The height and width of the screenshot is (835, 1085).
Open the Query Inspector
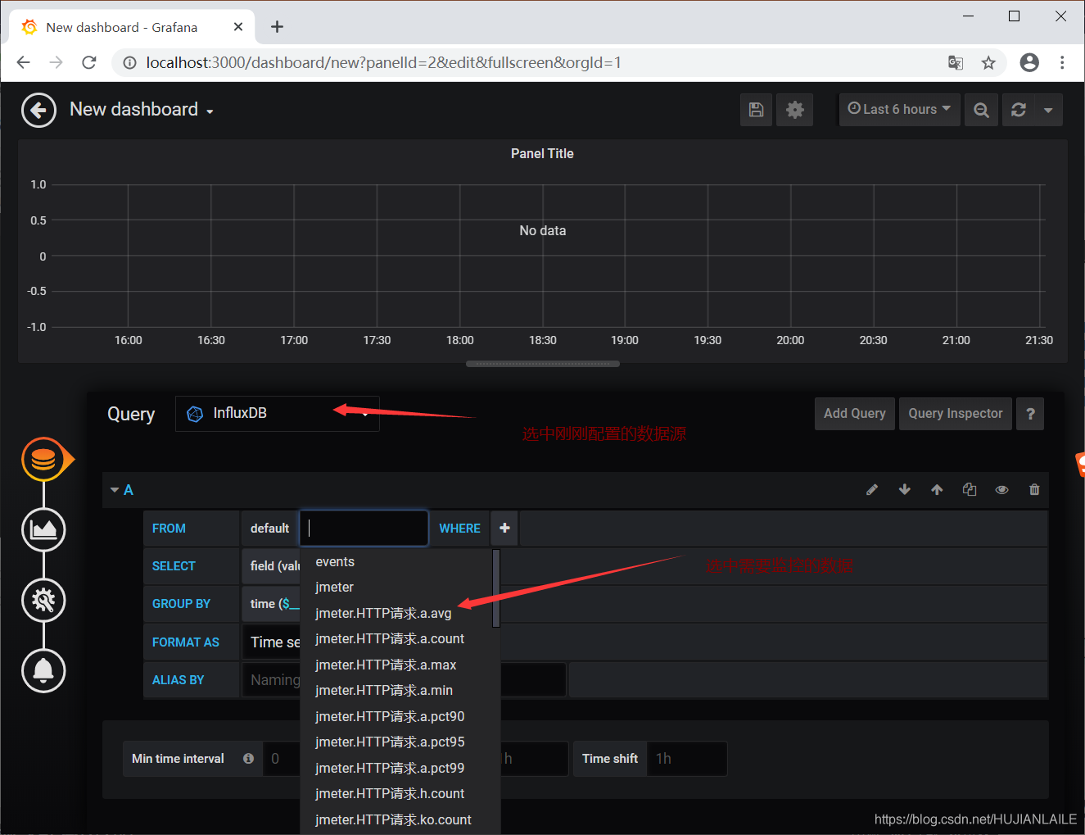point(955,414)
